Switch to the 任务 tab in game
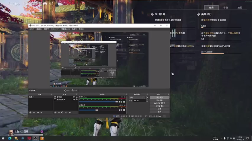 click(x=211, y=8)
